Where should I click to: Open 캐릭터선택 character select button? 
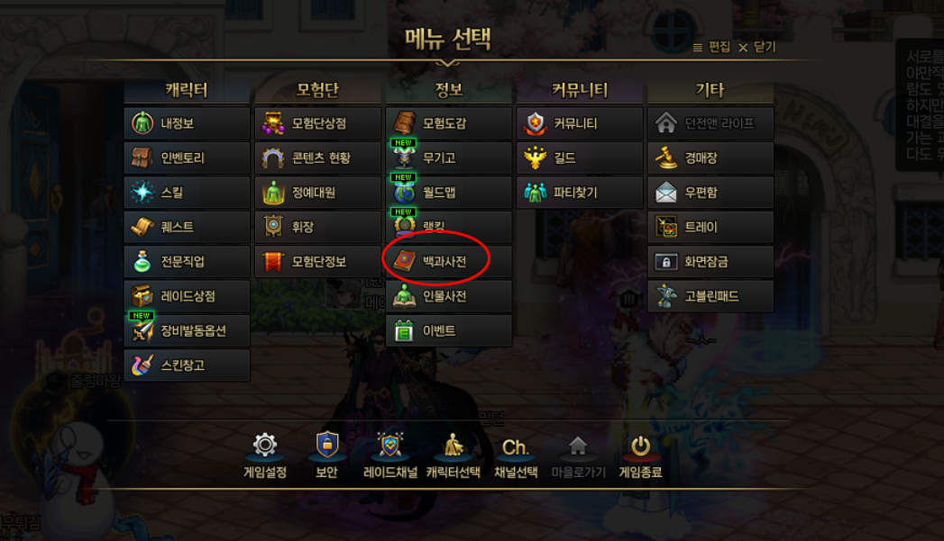pyautogui.click(x=454, y=455)
